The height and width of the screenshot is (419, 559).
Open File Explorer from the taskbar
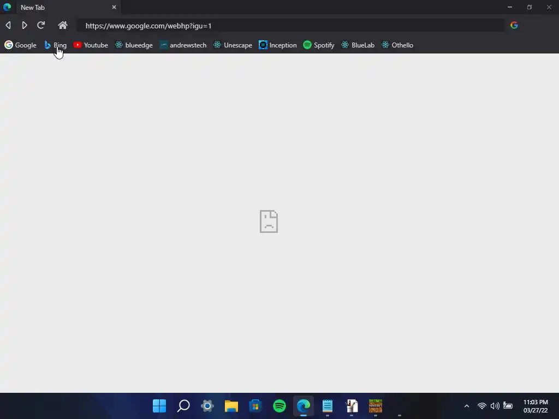pos(231,406)
